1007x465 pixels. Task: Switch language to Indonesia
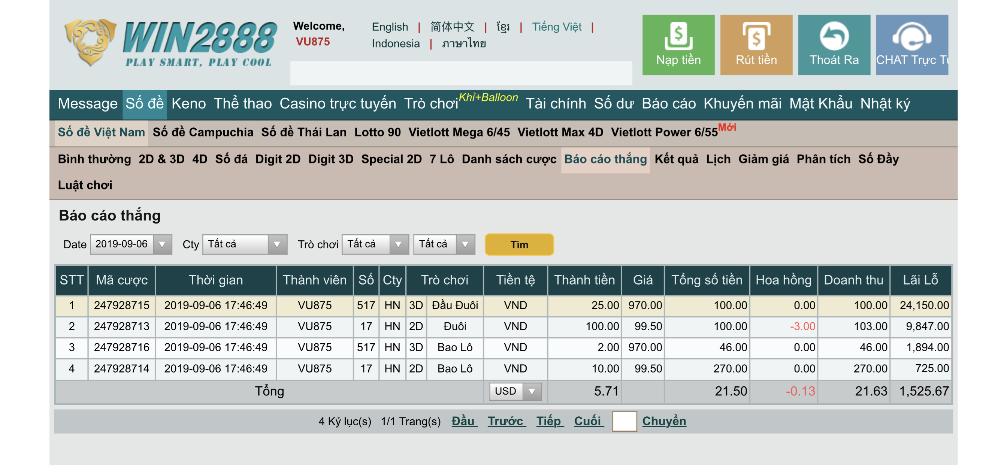tap(396, 43)
